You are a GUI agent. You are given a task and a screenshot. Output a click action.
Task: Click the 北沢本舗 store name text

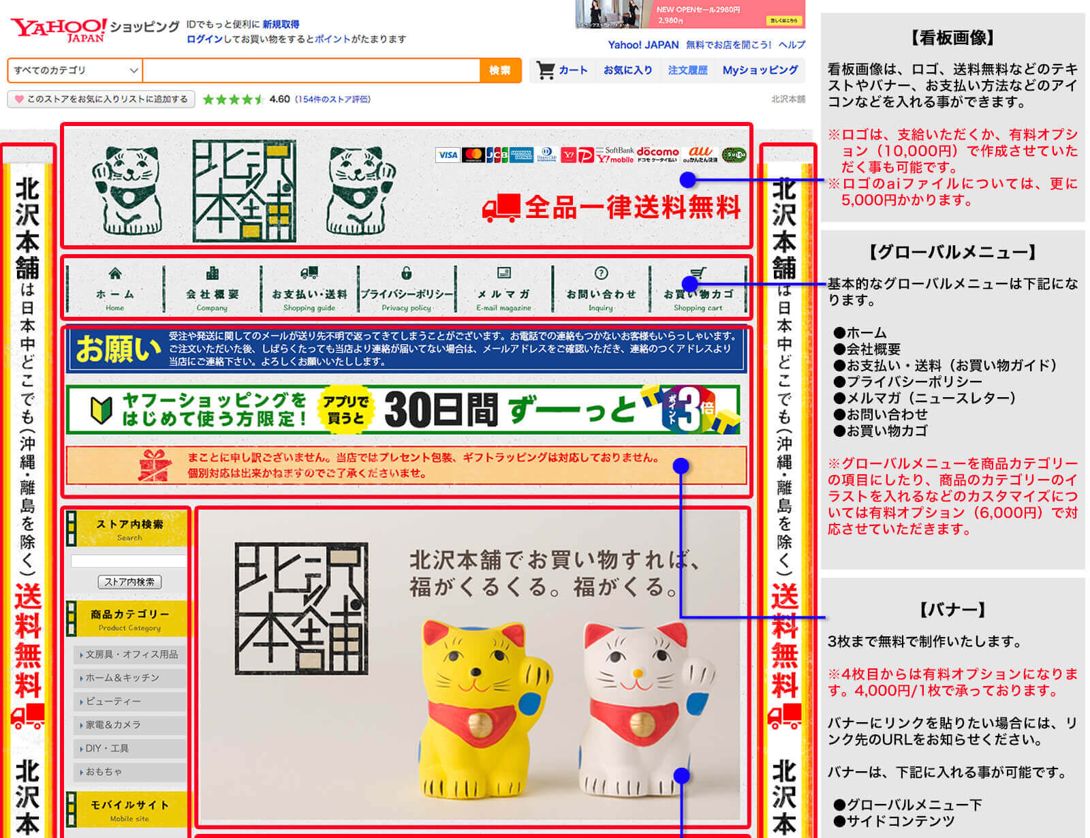(788, 99)
